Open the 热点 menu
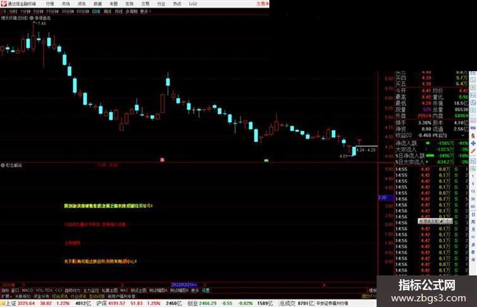The height and width of the screenshot is (307, 477). tap(177, 4)
